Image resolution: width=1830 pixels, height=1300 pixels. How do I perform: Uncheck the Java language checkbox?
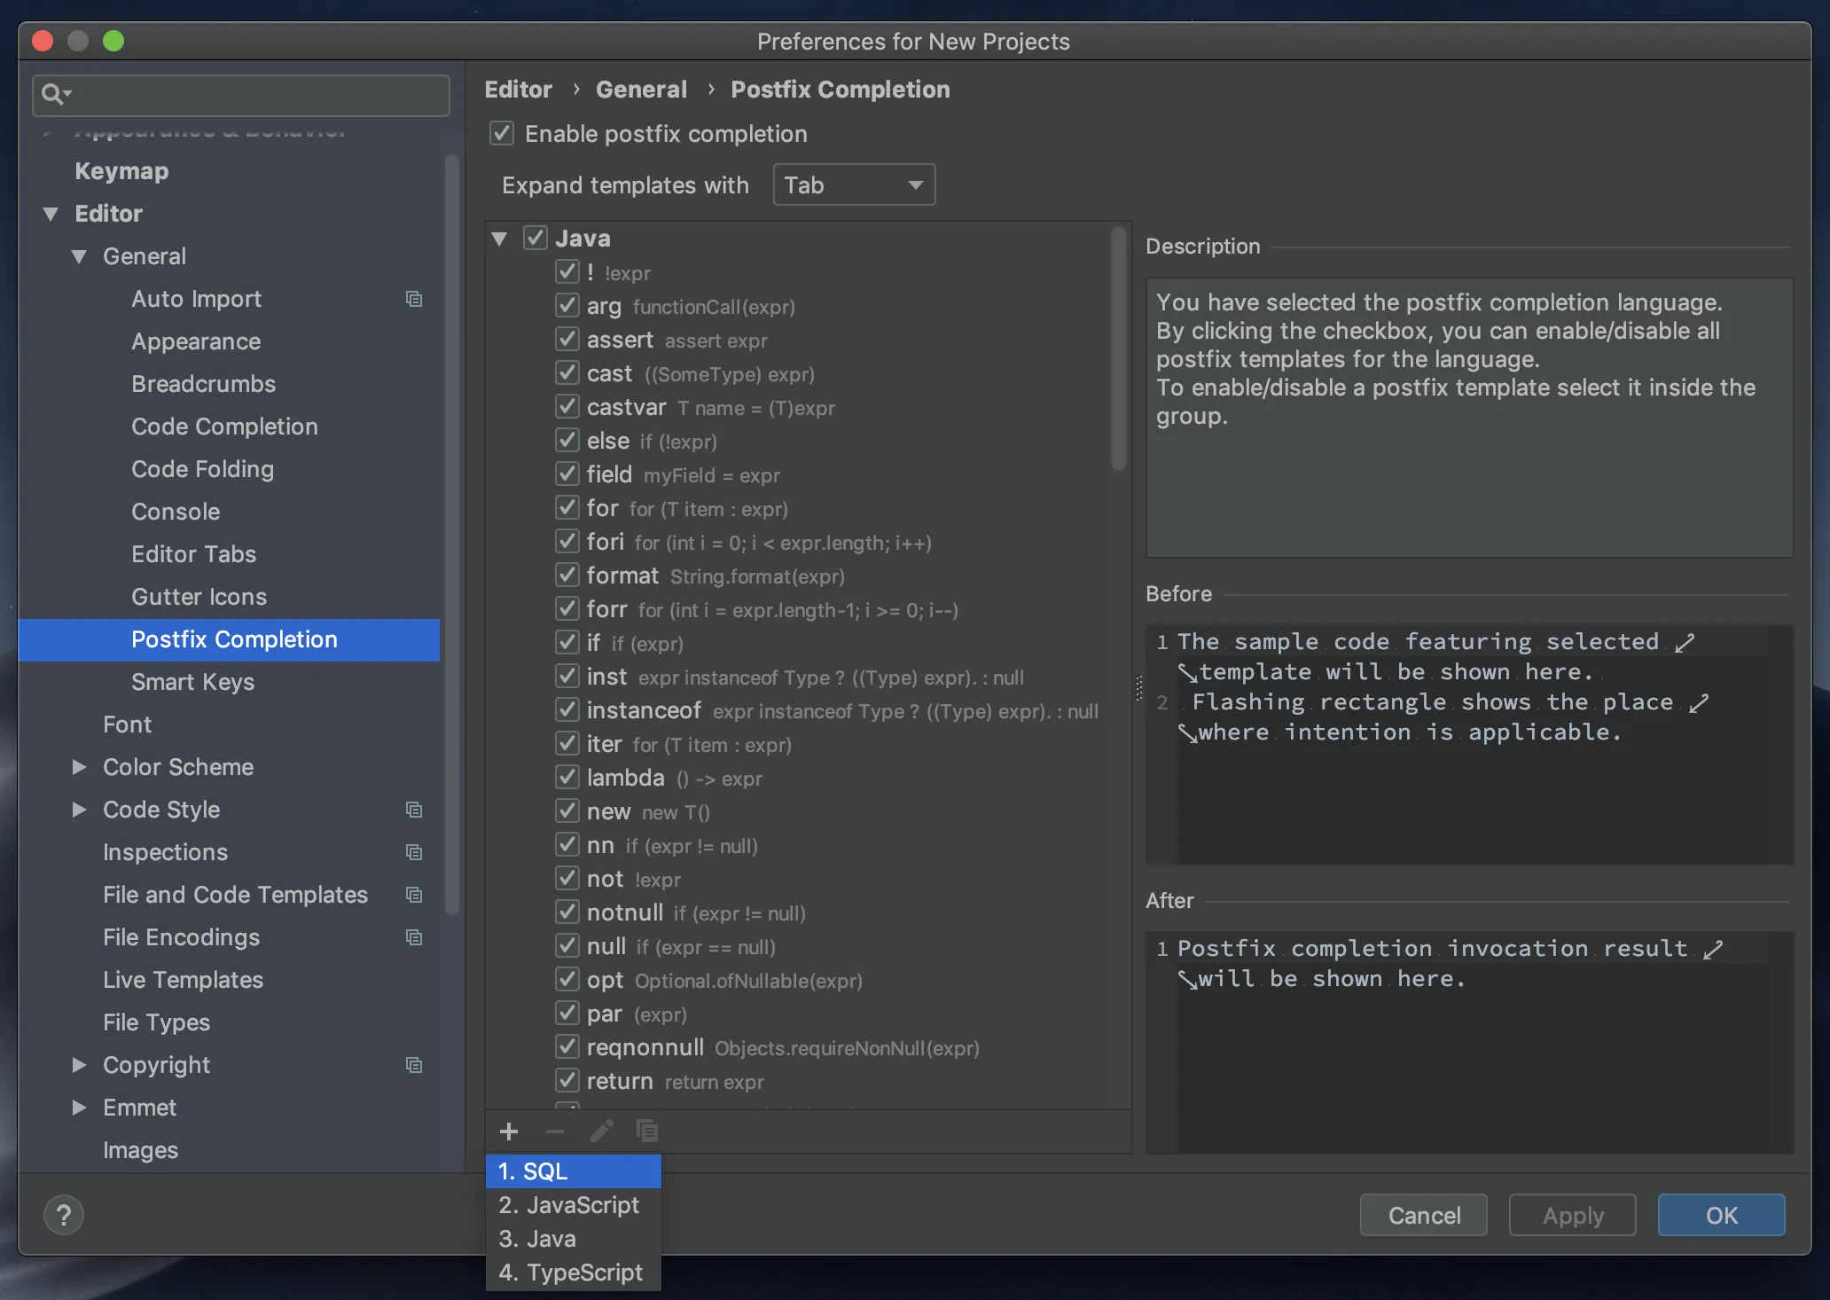[536, 239]
